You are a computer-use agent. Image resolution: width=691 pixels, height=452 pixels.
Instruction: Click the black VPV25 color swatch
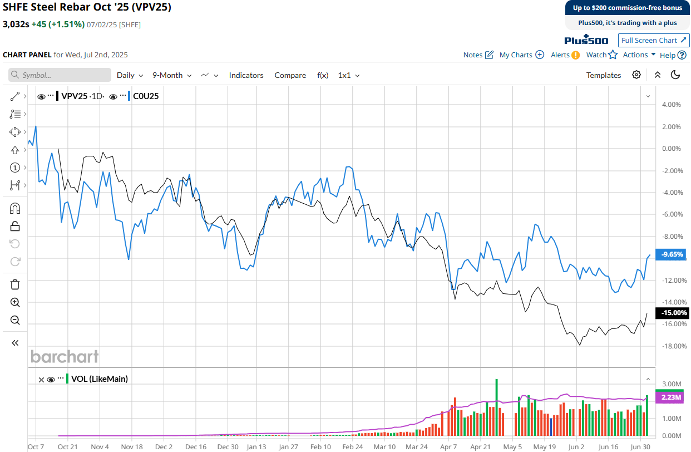(x=57, y=96)
